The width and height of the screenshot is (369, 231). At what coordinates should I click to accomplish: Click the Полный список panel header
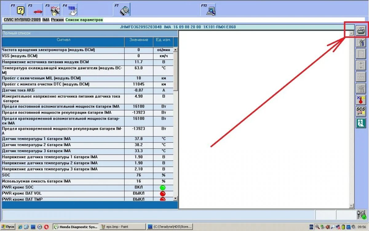tap(90, 33)
